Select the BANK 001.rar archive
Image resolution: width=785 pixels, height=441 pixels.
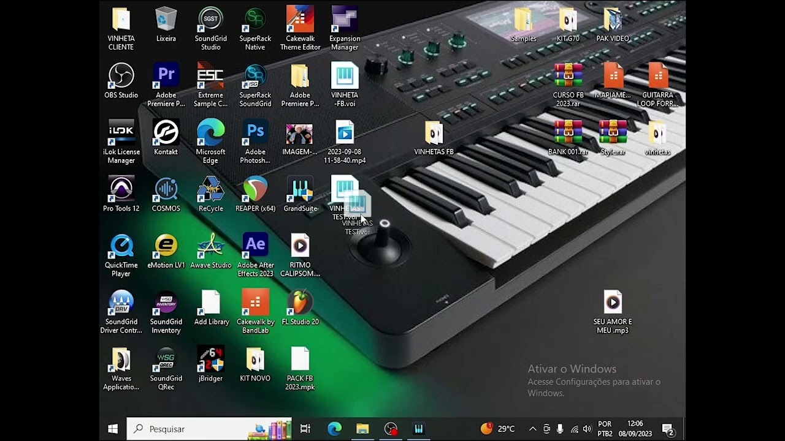tap(568, 138)
